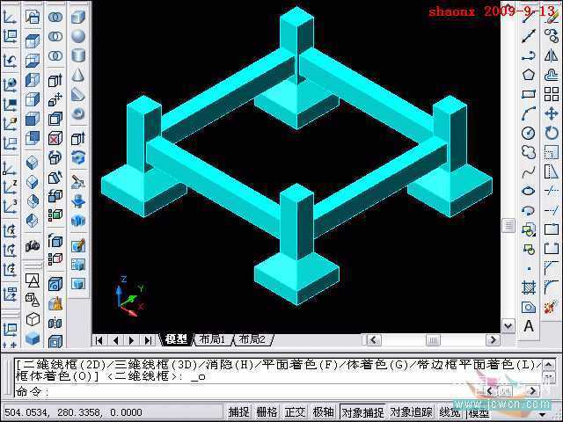Select the Move modify tool
The width and height of the screenshot is (563, 422).
(x=552, y=113)
